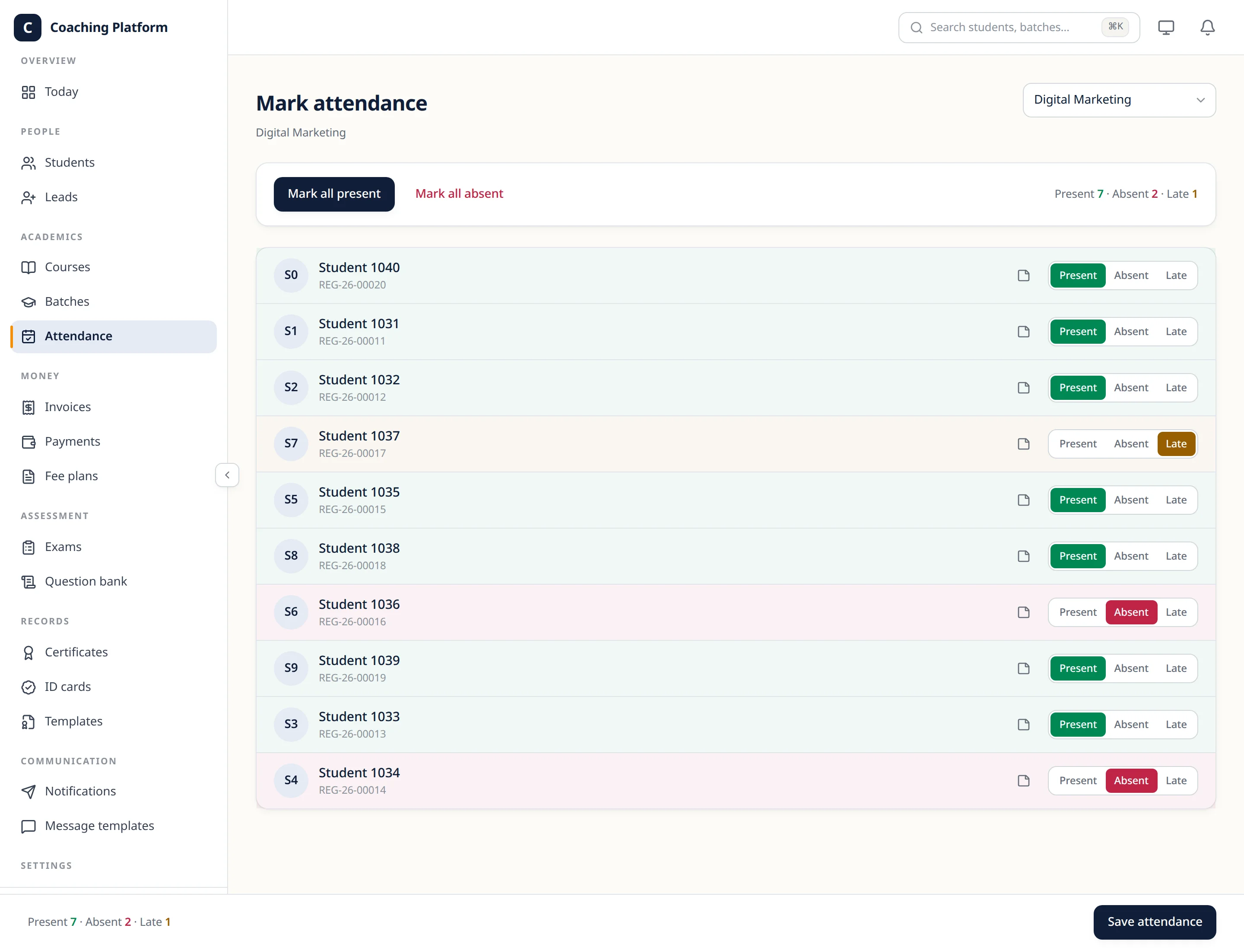Screen dimensions: 1244x950
Task: Open Question bank in sidebar
Action: pyautogui.click(x=113, y=582)
